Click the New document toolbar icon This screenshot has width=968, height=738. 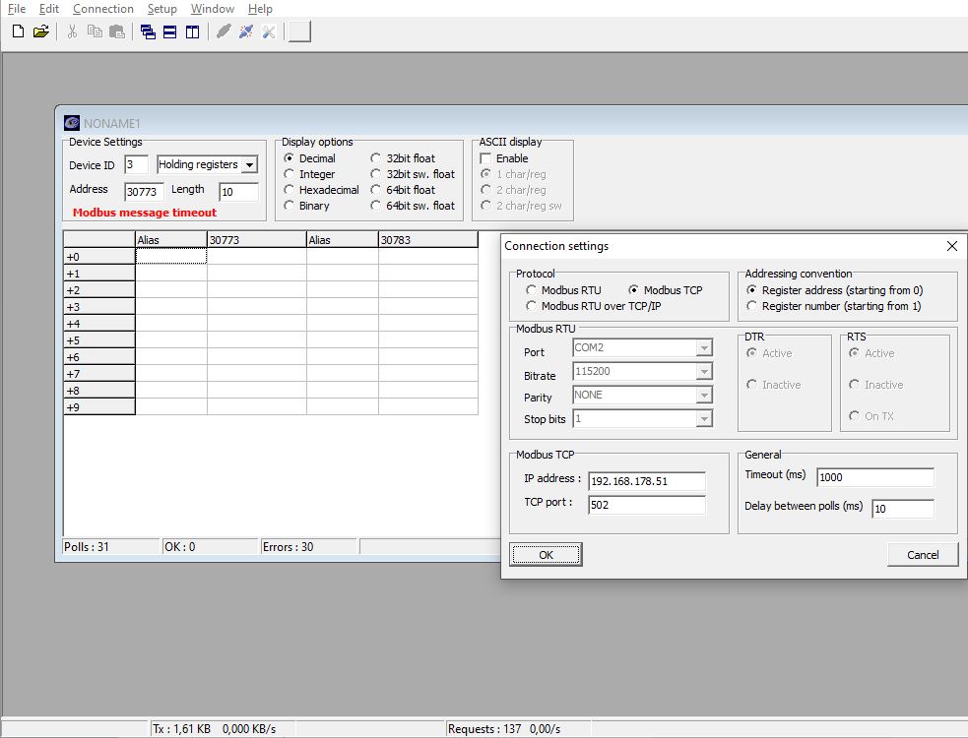tap(18, 31)
